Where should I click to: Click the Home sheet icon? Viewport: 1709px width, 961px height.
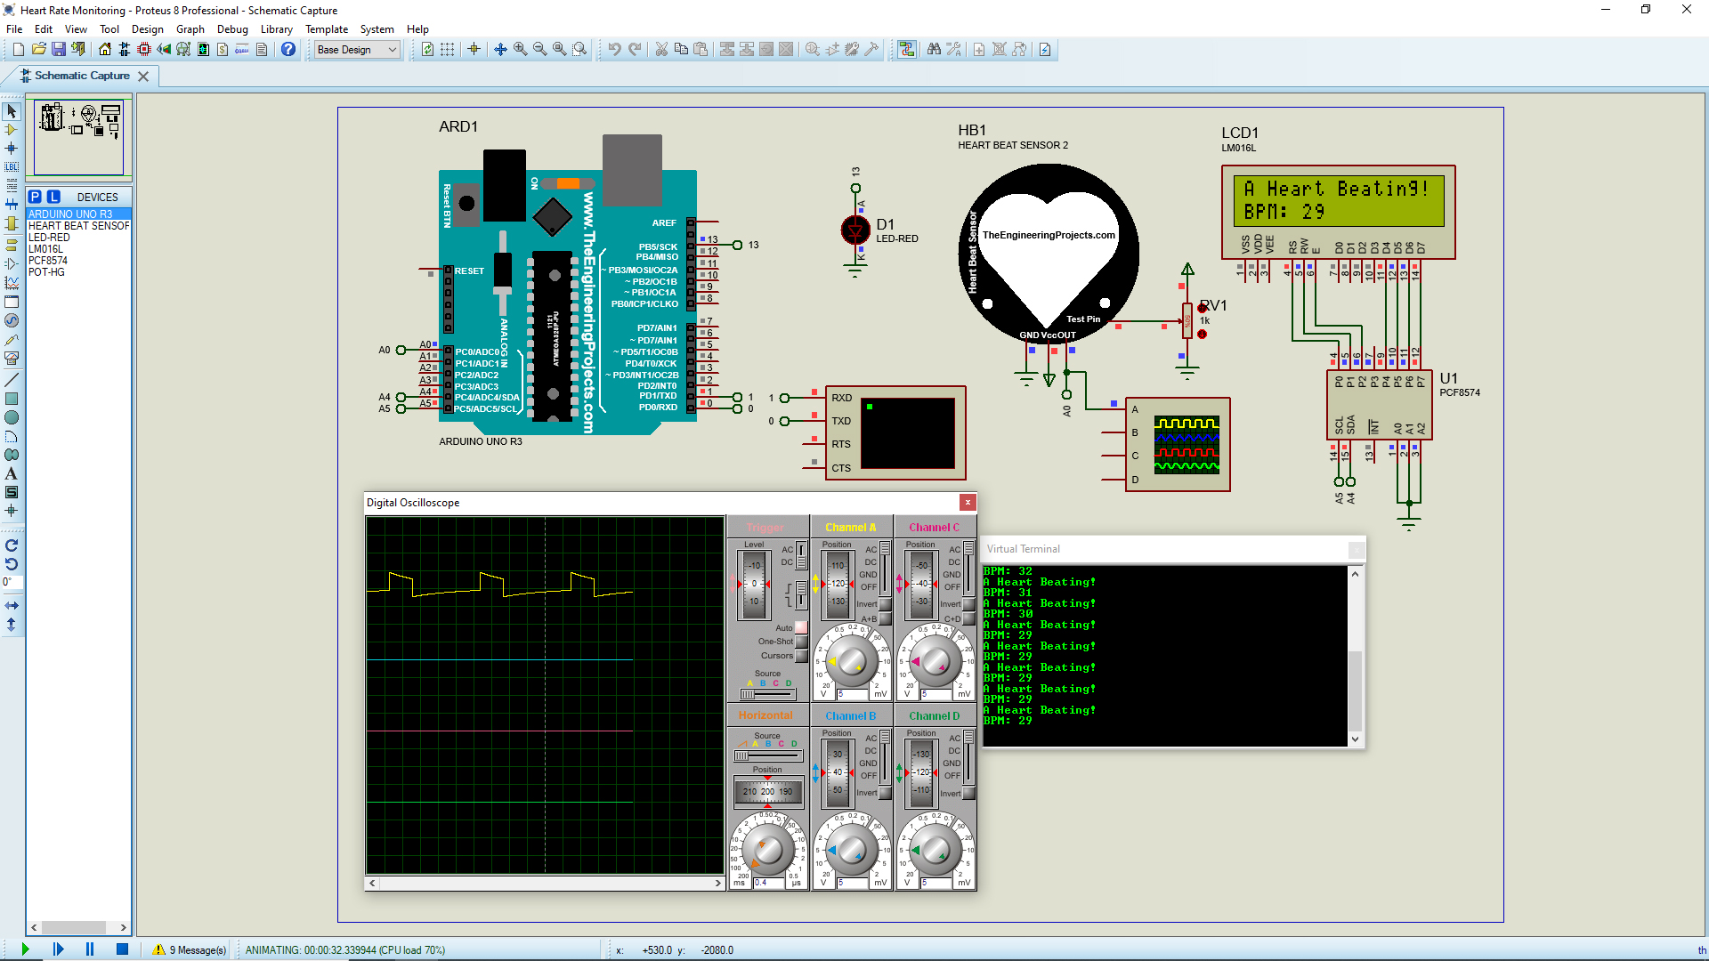point(105,50)
